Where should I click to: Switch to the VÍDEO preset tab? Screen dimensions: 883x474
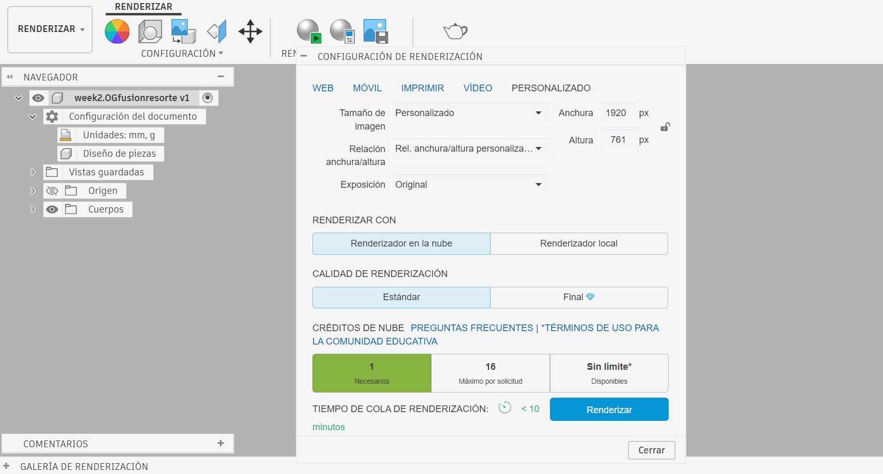(478, 88)
